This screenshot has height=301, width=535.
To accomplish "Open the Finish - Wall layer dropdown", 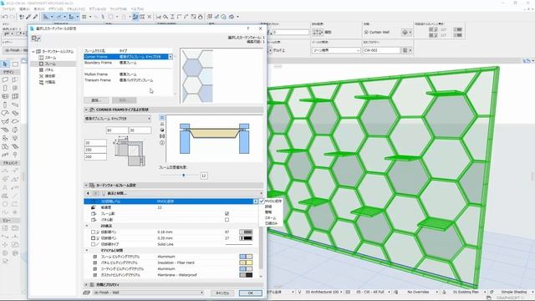I will pos(148,293).
